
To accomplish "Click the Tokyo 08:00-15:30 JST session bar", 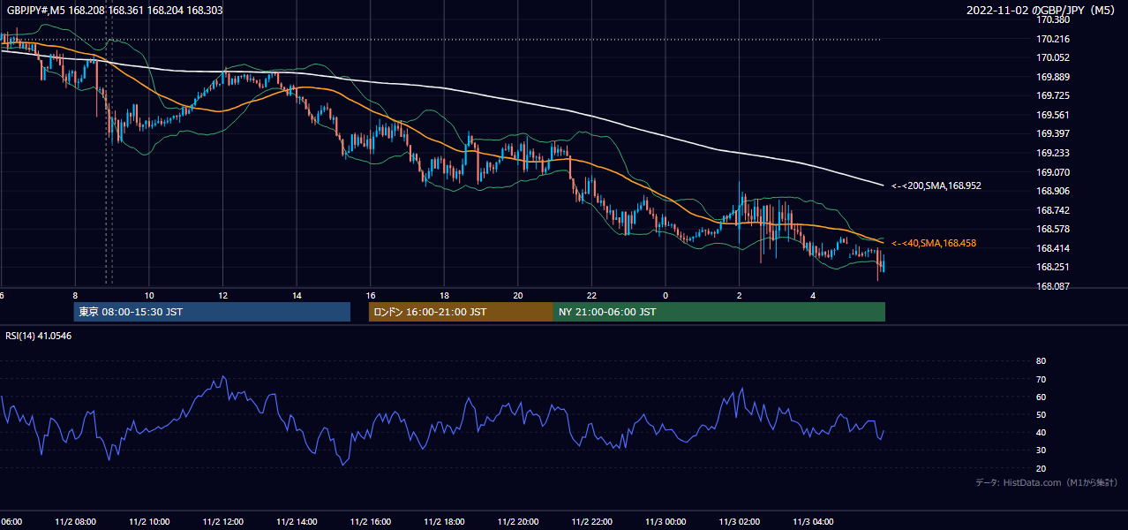I will click(x=212, y=312).
